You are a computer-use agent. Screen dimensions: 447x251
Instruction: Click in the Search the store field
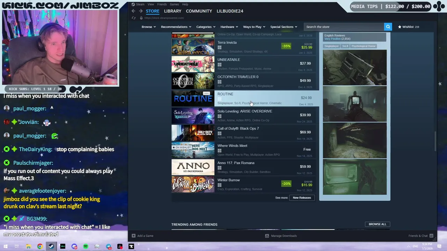click(344, 27)
